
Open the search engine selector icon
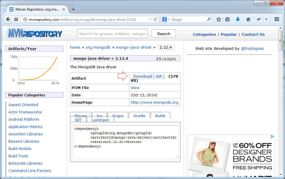166,19
